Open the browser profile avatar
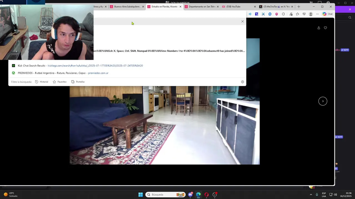The height and width of the screenshot is (199, 355). (311, 14)
